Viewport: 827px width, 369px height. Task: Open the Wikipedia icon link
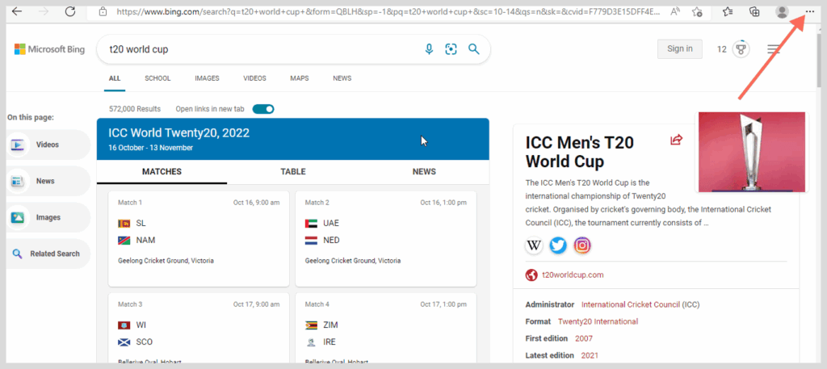tap(535, 245)
